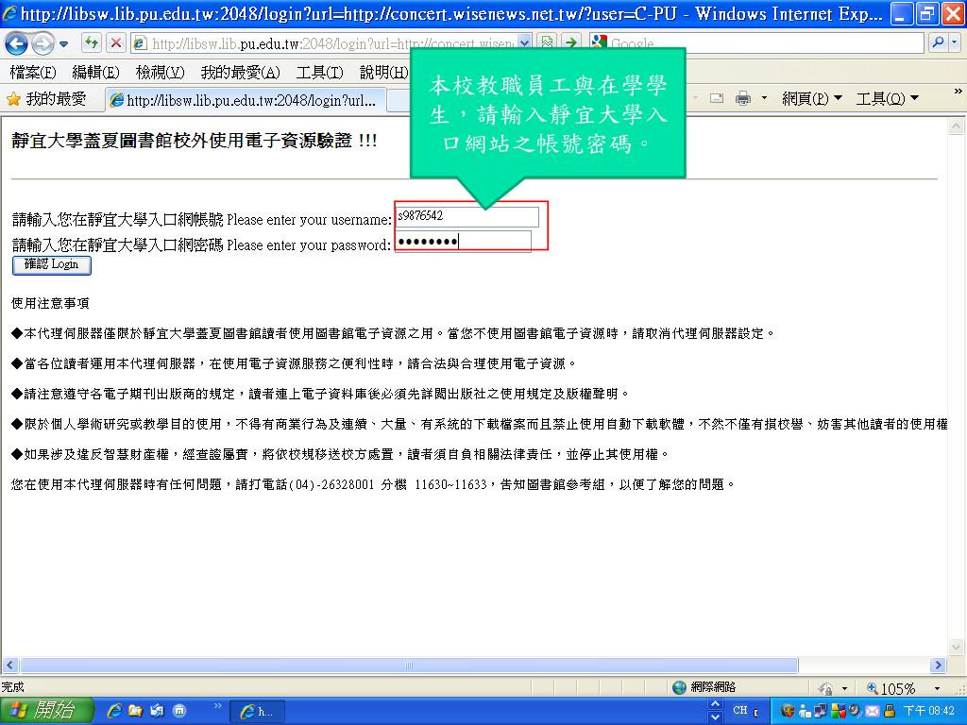Open the Windows 開始 Start button

[x=46, y=710]
